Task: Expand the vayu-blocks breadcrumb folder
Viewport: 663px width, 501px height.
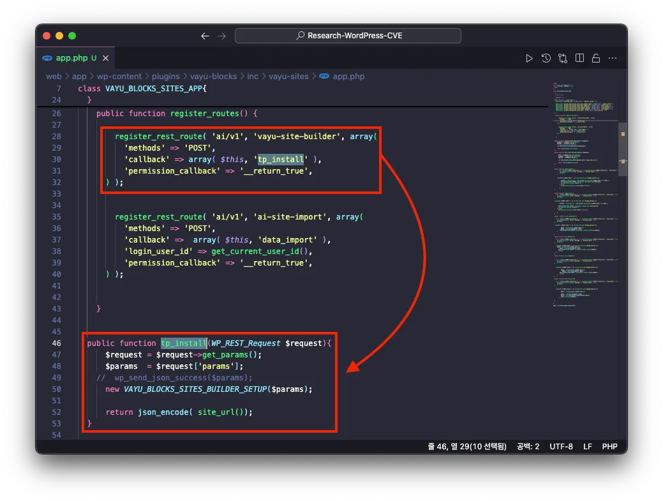Action: (212, 76)
